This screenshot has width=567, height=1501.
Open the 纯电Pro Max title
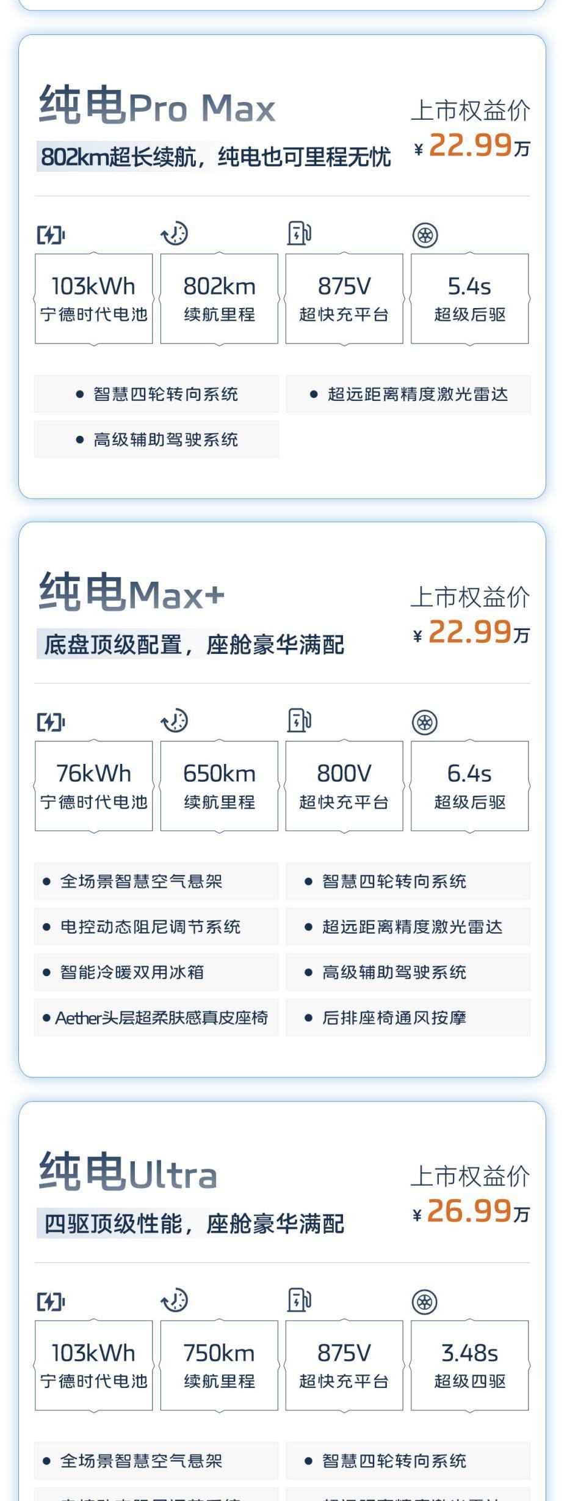point(157,106)
